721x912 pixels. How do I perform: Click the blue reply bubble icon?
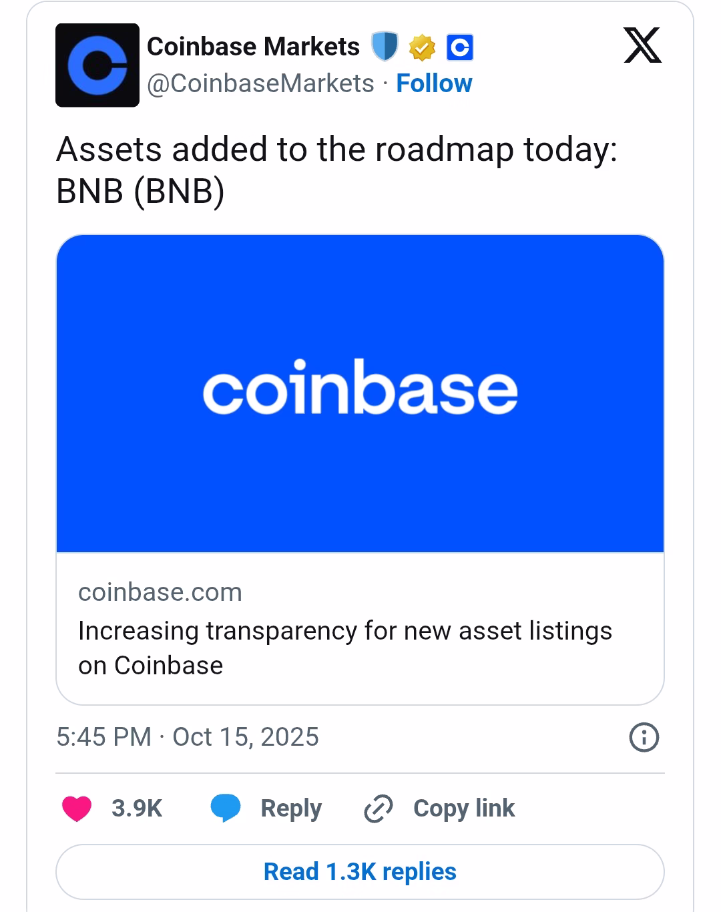point(226,808)
